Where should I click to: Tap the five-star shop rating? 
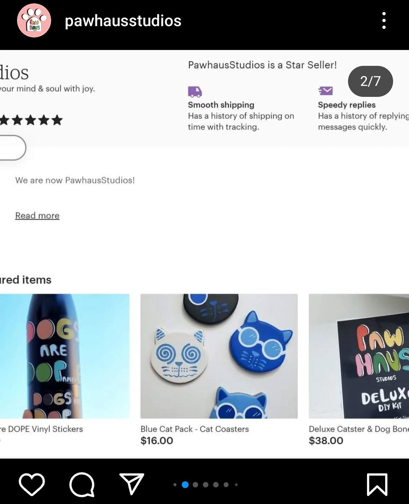(31, 120)
